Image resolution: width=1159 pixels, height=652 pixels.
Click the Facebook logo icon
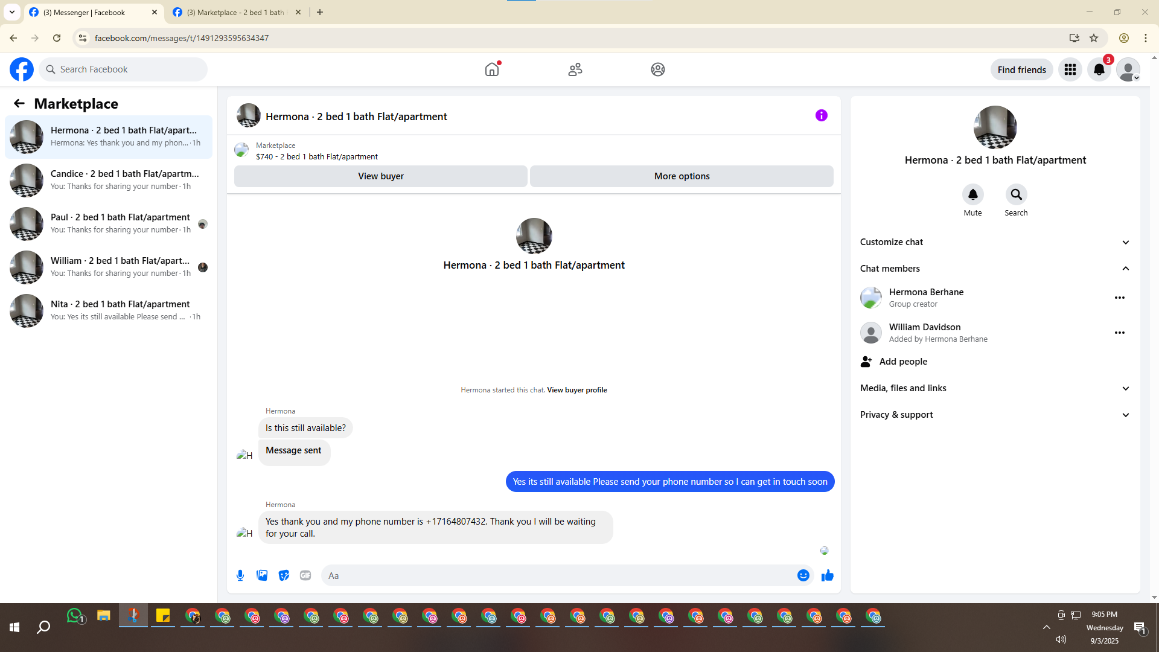(22, 69)
